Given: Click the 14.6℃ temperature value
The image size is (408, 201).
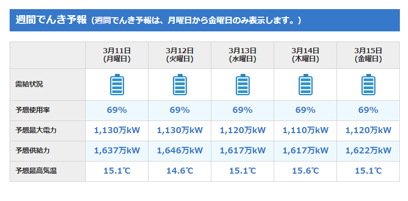Looking at the screenshot, I should tap(180, 171).
